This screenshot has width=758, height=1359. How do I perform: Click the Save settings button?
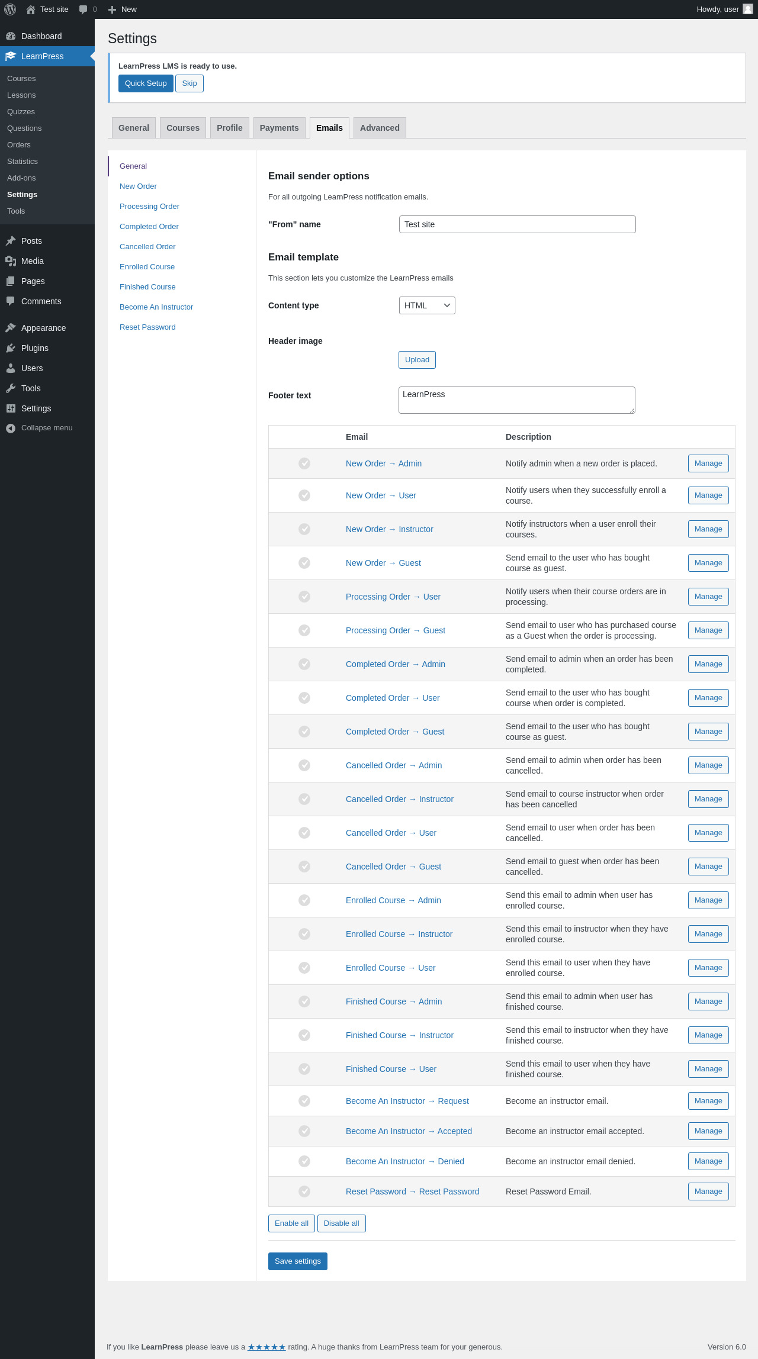[297, 1261]
